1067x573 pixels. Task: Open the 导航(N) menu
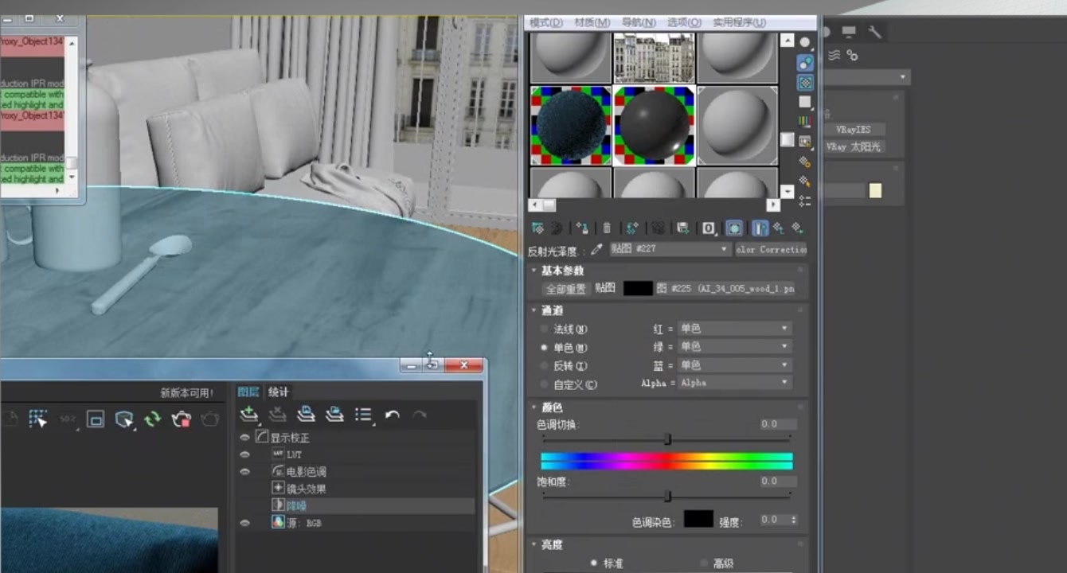pos(639,22)
